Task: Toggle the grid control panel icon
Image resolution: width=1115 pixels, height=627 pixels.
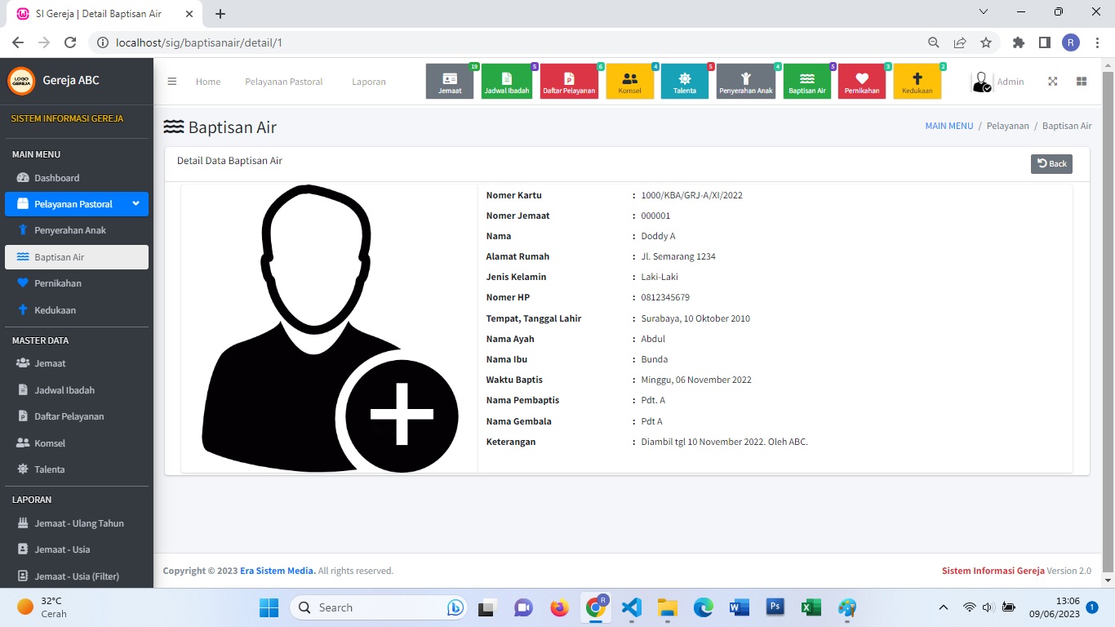Action: click(x=1082, y=82)
